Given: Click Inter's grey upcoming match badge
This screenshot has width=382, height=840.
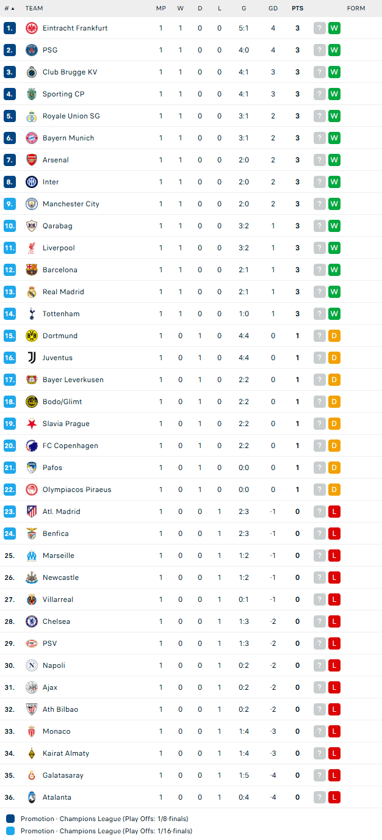Looking at the screenshot, I should [320, 182].
